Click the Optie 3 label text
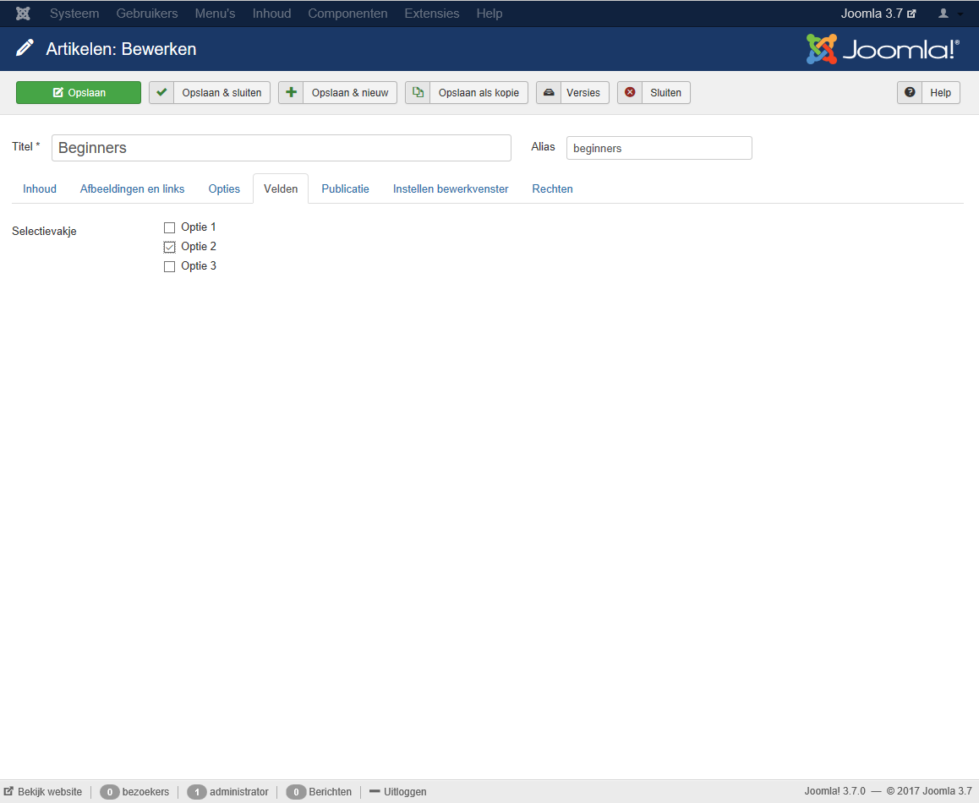 click(199, 265)
